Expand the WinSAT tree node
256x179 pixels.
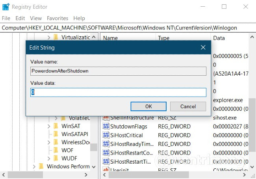(48, 126)
